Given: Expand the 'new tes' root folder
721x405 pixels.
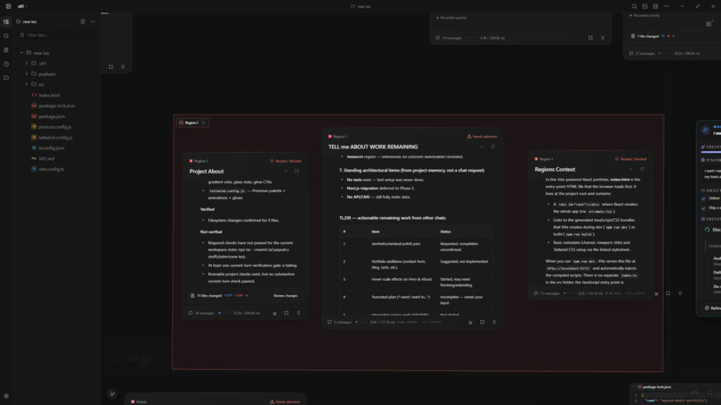Looking at the screenshot, I should click(21, 53).
